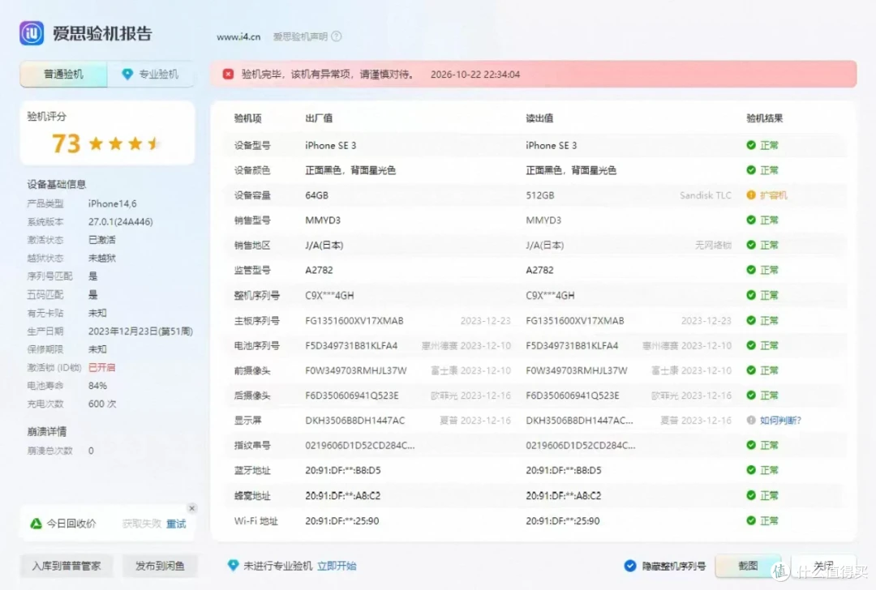Click iPhone14,6 product type value
Image resolution: width=876 pixels, height=590 pixels.
112,203
